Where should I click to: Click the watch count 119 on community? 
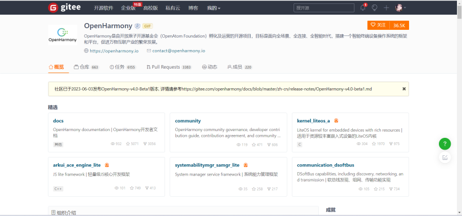pyautogui.click(x=242, y=145)
